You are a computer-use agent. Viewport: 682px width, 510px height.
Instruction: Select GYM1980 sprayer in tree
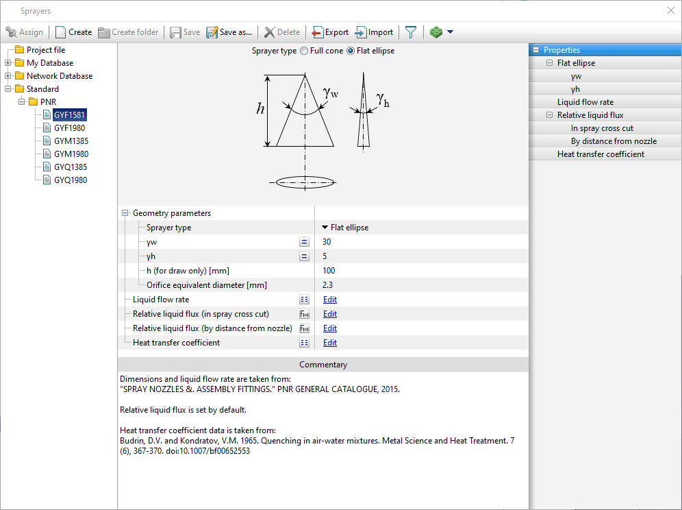click(x=71, y=154)
